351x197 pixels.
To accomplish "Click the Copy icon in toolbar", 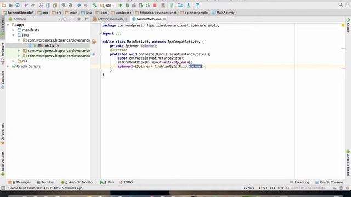I will (x=48, y=5).
